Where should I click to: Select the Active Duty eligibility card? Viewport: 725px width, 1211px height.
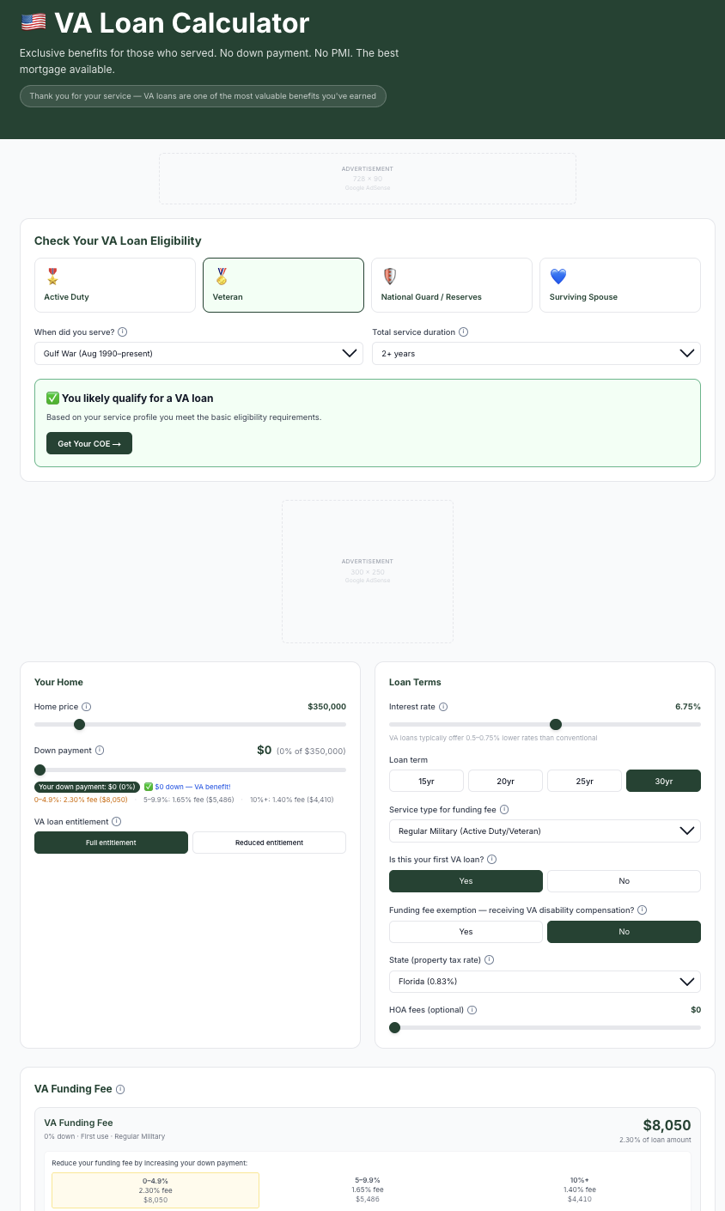coord(115,285)
